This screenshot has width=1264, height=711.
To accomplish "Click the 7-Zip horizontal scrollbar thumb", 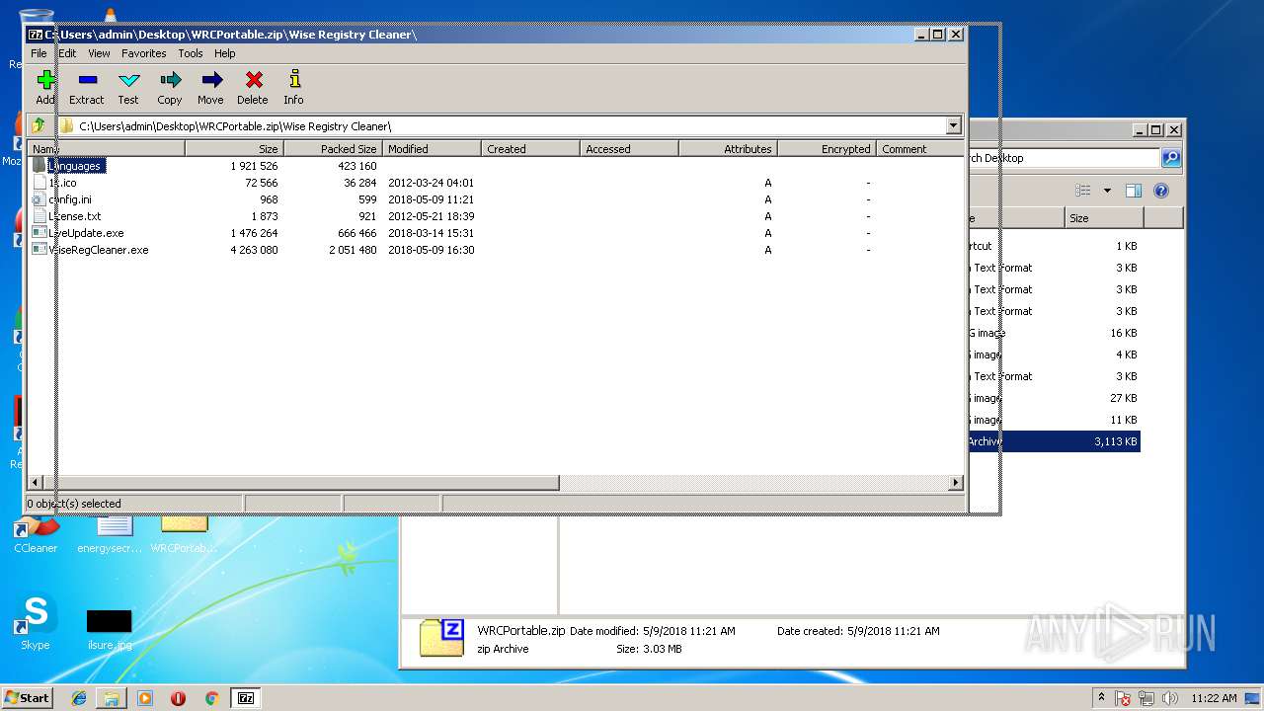I will tap(301, 483).
